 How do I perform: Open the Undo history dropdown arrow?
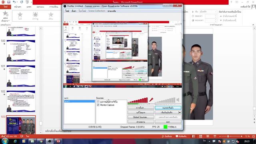coord(17,2)
